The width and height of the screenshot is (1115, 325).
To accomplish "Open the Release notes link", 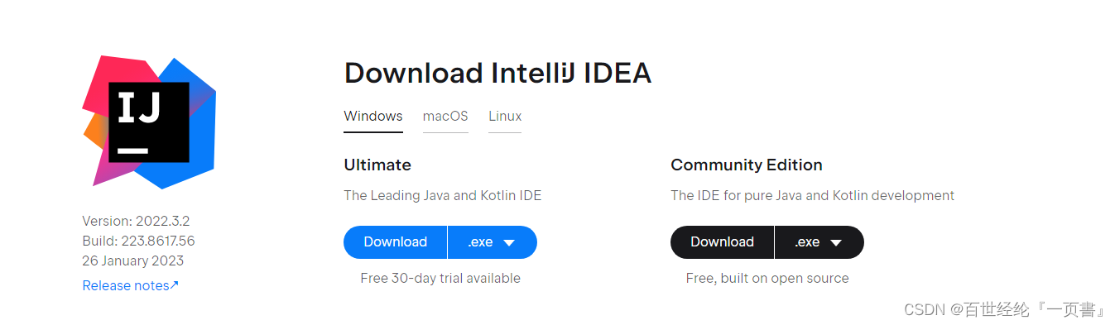I will point(131,285).
